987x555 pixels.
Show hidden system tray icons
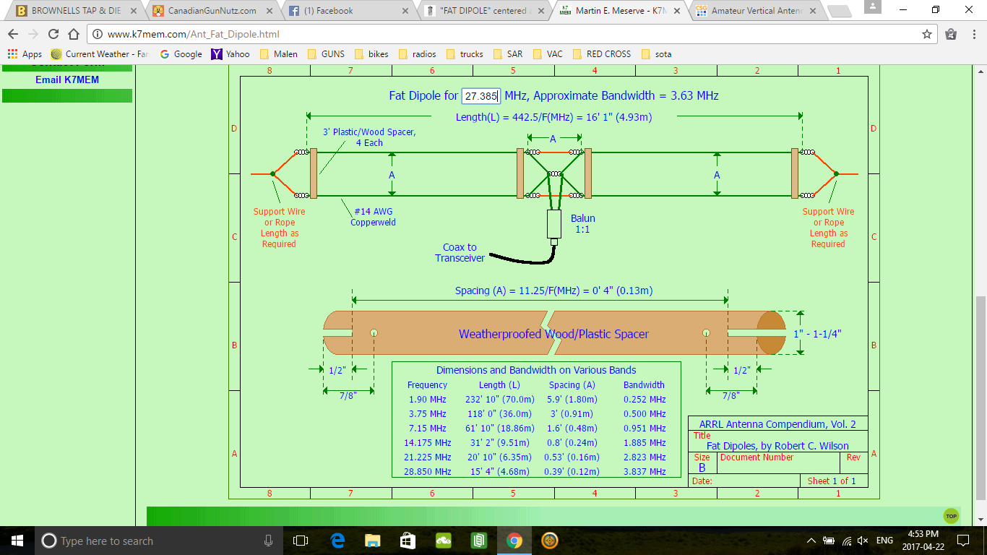[x=811, y=541]
